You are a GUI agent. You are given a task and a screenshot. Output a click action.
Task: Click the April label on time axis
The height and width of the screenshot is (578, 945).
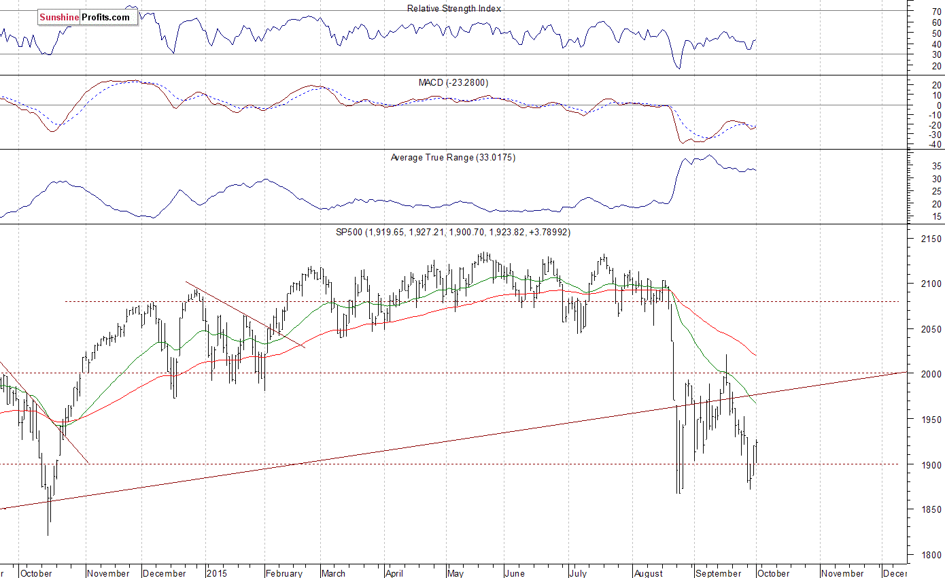click(396, 573)
